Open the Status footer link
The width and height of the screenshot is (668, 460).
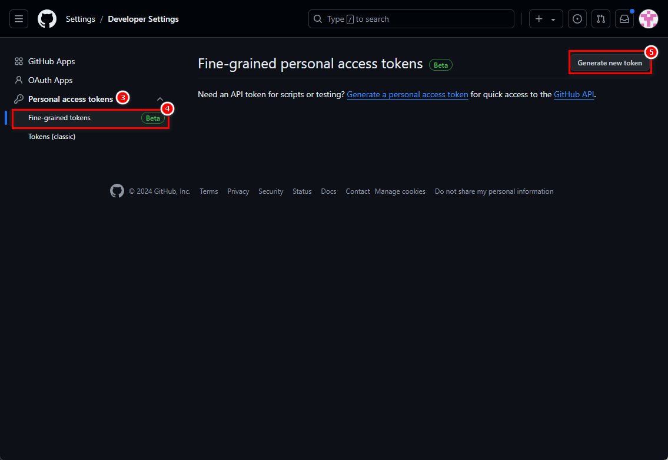[302, 191]
